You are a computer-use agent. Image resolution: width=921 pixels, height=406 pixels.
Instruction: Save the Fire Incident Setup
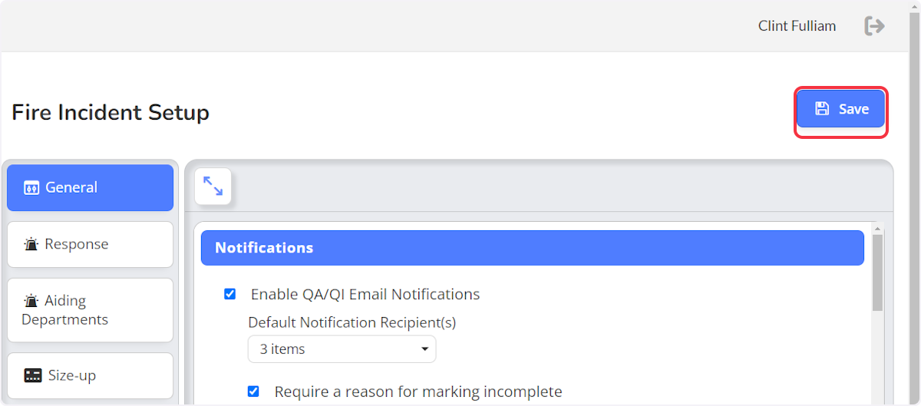click(840, 109)
